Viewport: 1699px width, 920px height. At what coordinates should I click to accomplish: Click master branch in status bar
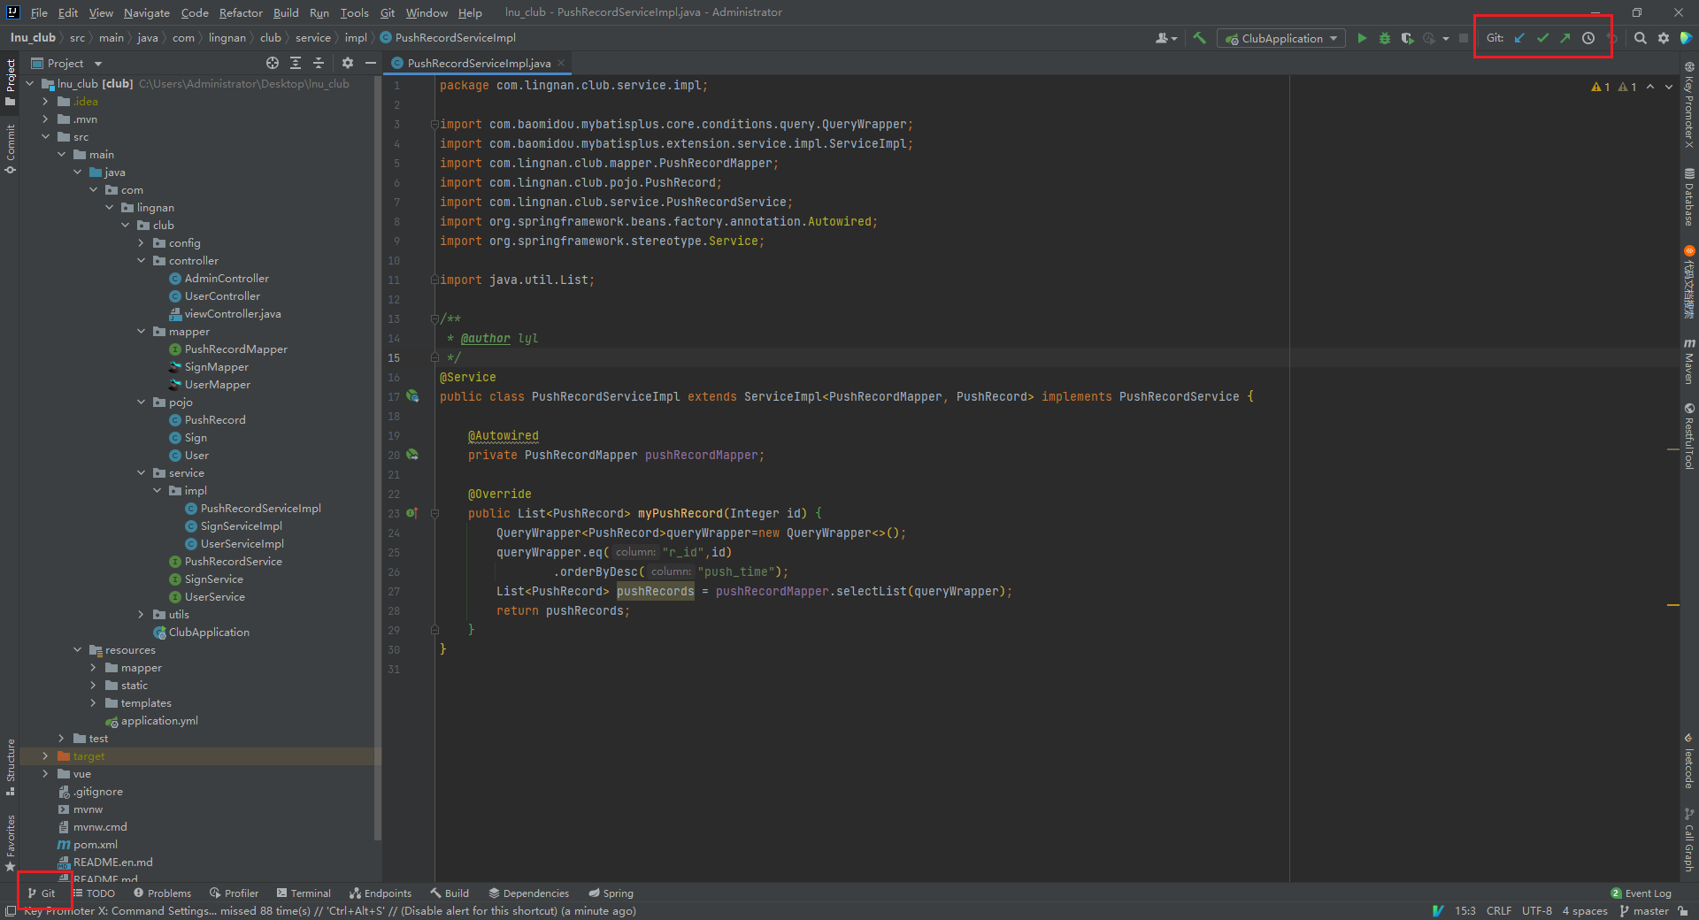tap(1644, 910)
